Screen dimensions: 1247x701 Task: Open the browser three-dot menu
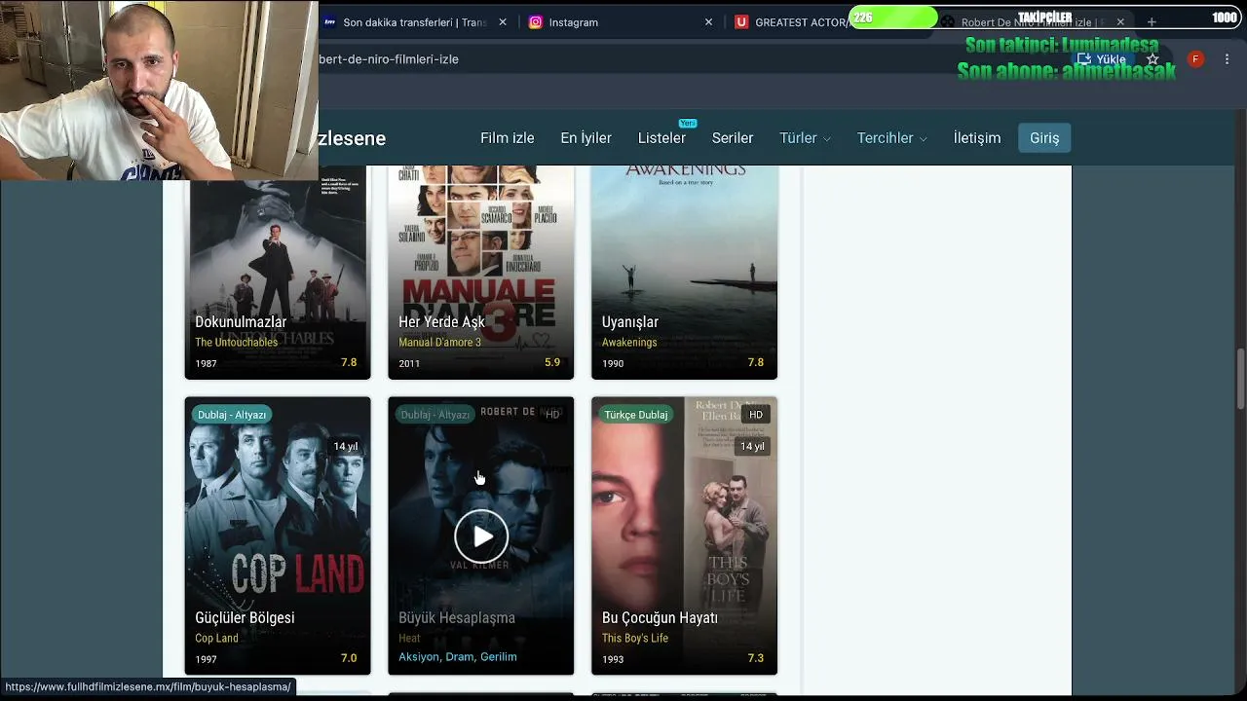1227,59
